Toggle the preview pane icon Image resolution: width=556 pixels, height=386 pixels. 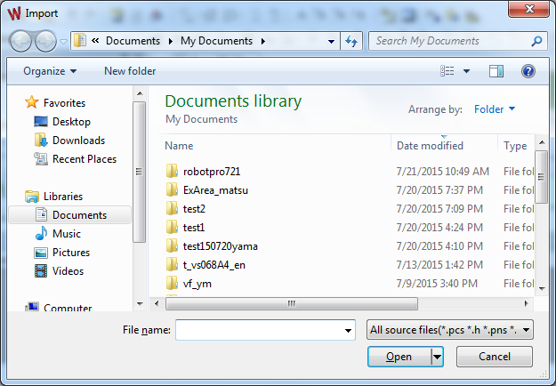coord(496,71)
